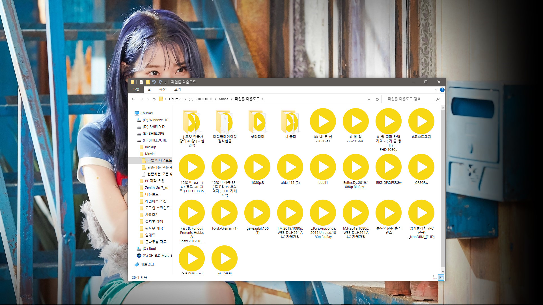This screenshot has width=543, height=305.
Task: Select the 0-칠-검-2-2019-a1 video file
Action: click(356, 126)
